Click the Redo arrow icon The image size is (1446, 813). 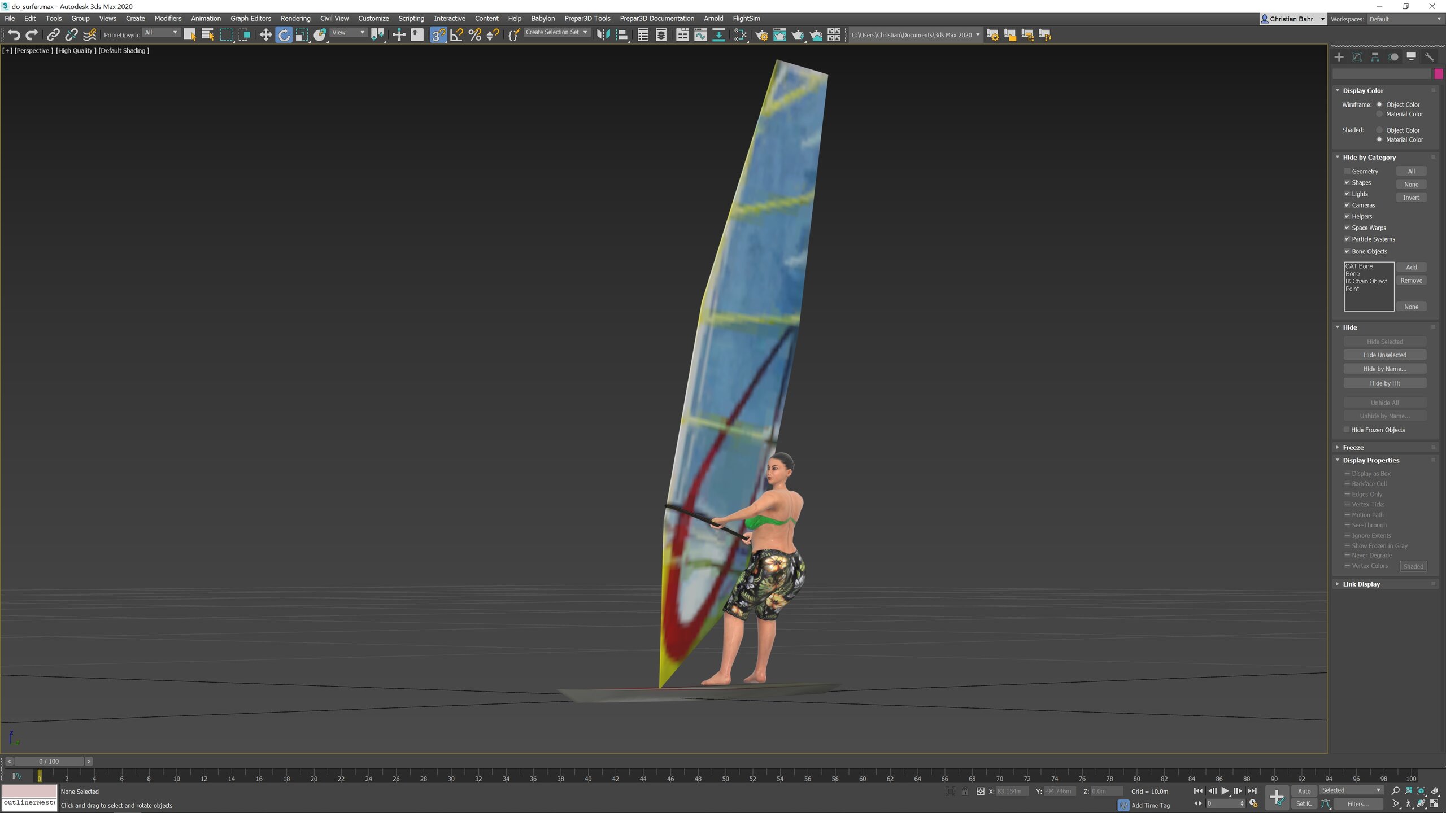click(x=32, y=35)
